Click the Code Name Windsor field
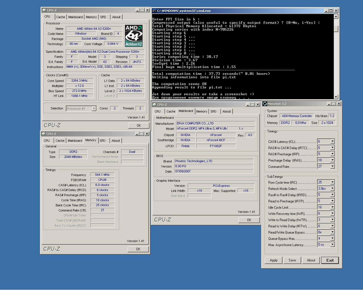This screenshot has width=363, height=292. [x=81, y=33]
